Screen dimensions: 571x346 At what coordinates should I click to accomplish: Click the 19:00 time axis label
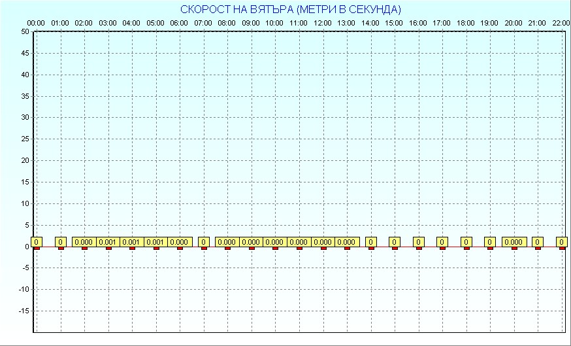point(490,23)
